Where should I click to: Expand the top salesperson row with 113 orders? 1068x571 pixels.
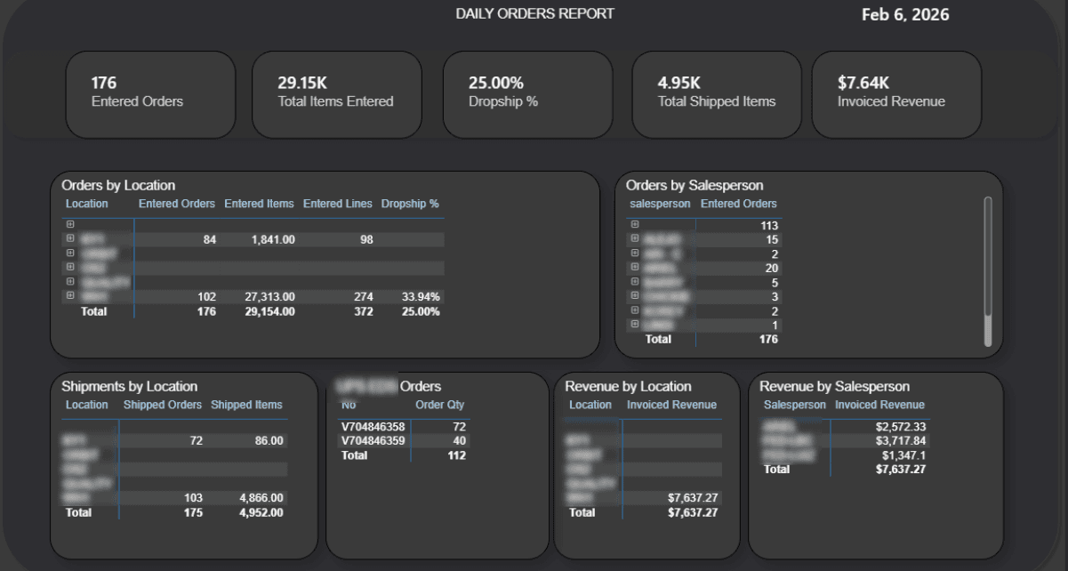point(633,227)
